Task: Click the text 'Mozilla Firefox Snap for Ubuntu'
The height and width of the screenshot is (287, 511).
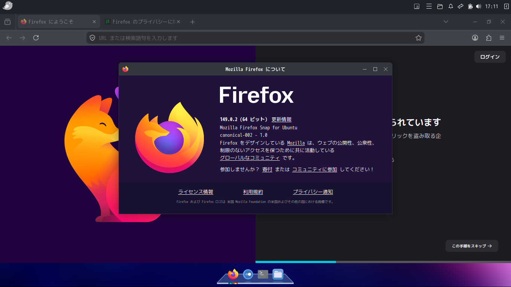Action: click(258, 127)
